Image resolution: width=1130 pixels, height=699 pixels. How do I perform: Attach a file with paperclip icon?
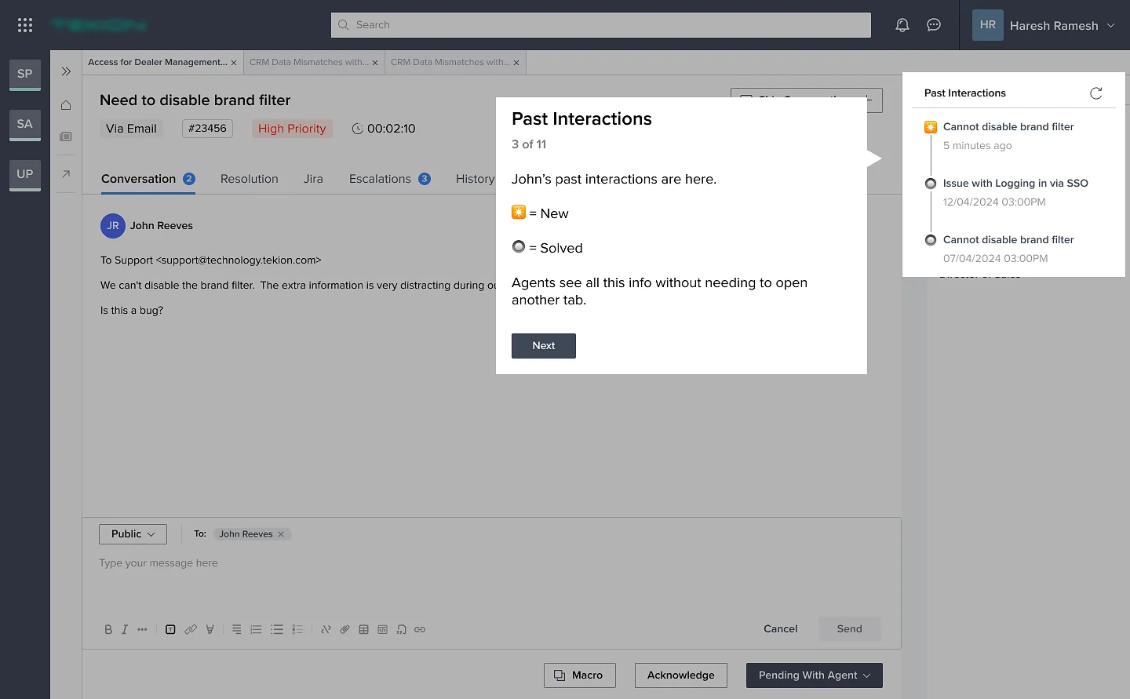(344, 629)
